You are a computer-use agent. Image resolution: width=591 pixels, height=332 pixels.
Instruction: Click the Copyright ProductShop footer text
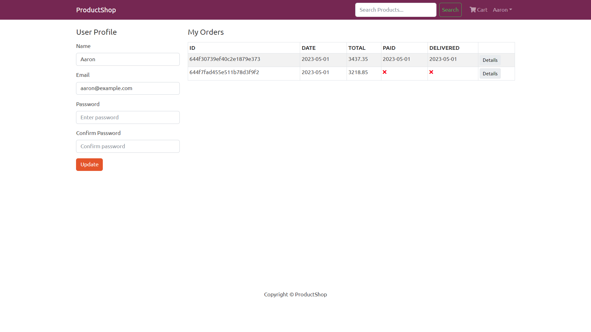(295, 294)
